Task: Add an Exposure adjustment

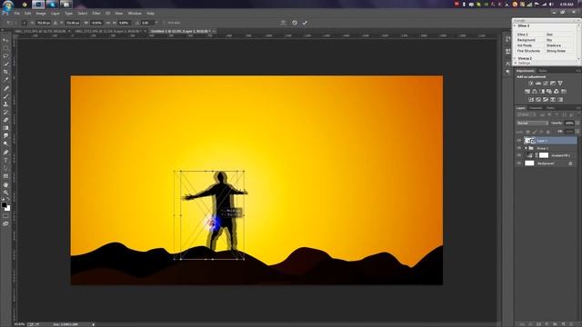Action: (553, 83)
